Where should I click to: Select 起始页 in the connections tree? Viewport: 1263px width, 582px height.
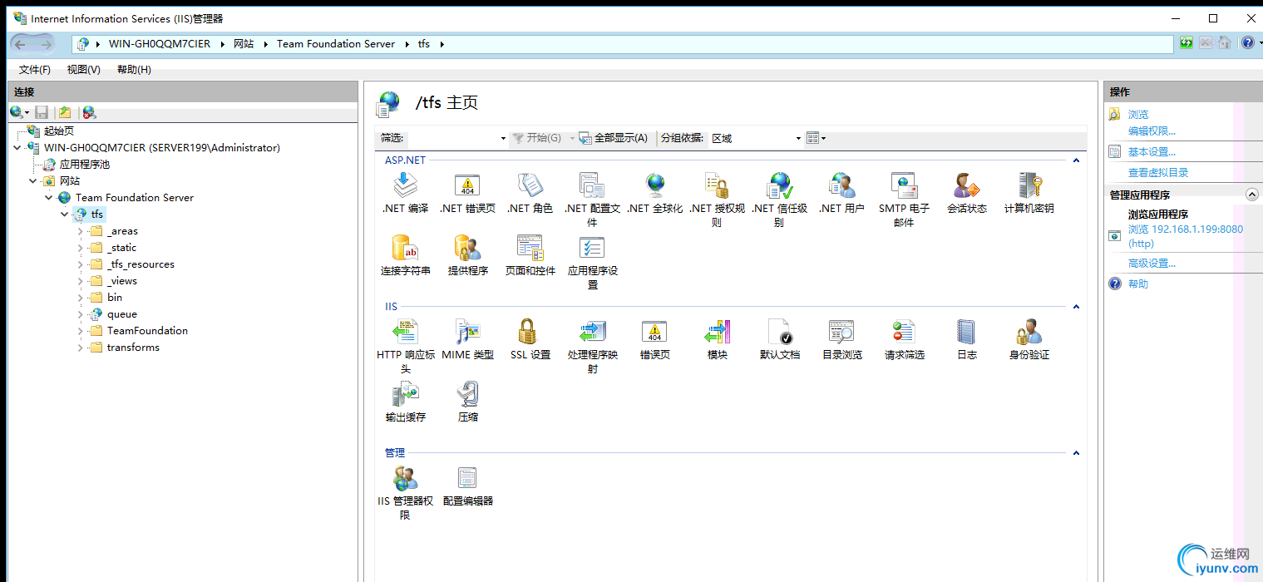point(59,131)
